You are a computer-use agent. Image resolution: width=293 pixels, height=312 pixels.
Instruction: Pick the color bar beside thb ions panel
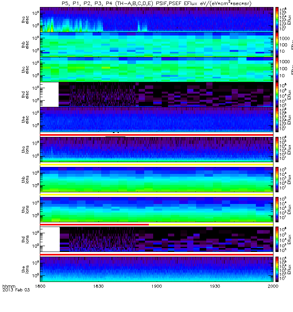click(277, 179)
